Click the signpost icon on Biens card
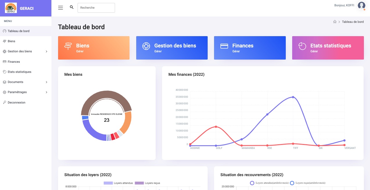 tap(68, 46)
